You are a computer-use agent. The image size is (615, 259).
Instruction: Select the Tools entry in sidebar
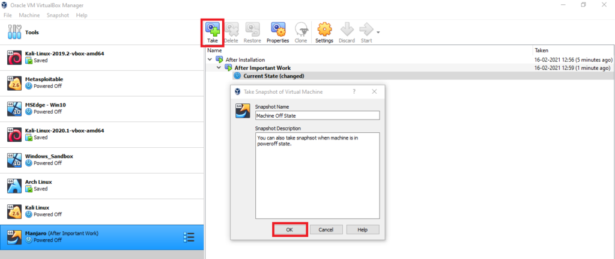pos(101,32)
